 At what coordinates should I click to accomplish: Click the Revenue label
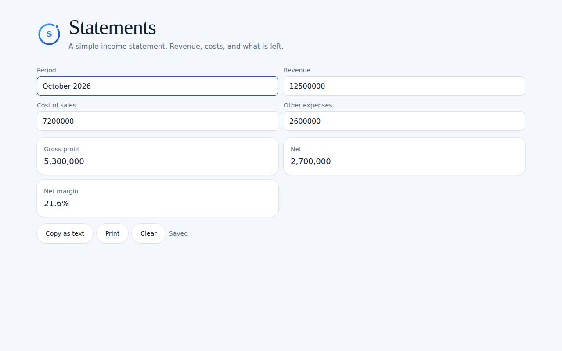tap(297, 70)
